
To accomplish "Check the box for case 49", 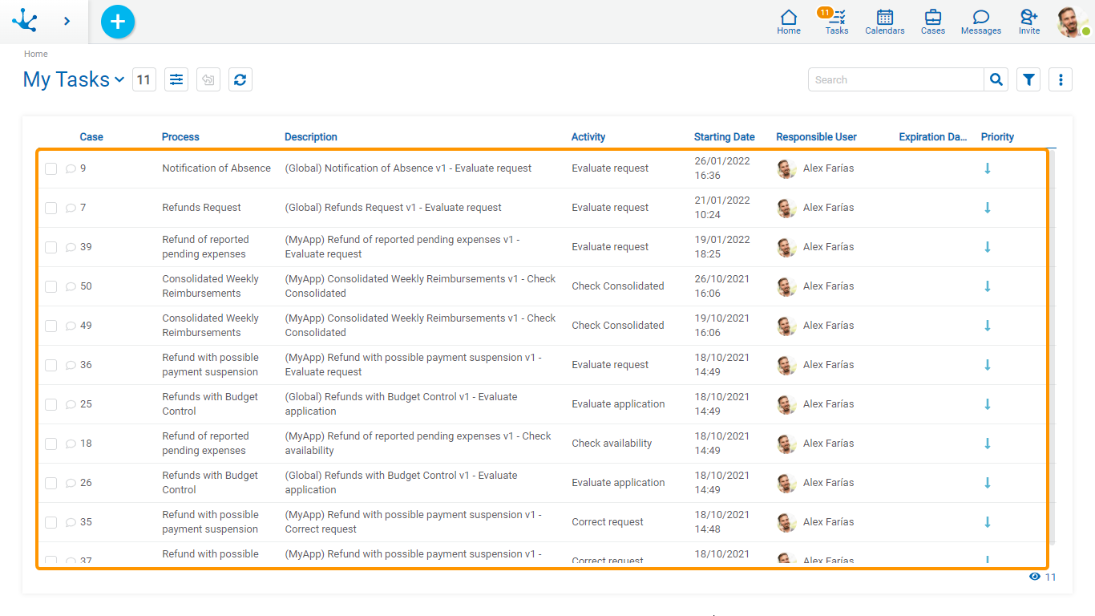I will pyautogui.click(x=51, y=326).
